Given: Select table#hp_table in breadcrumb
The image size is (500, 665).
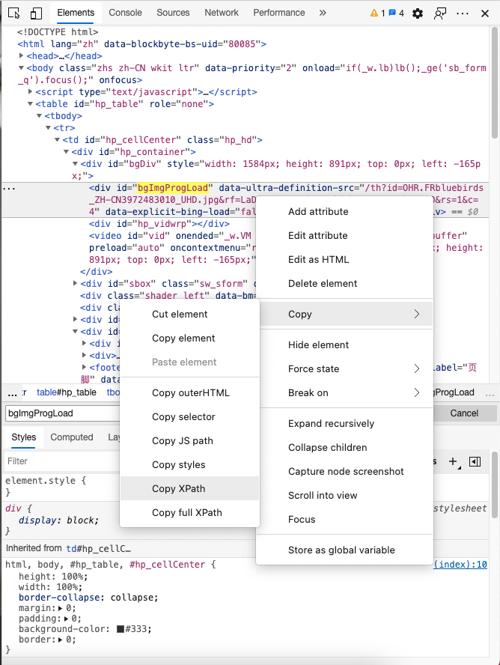Looking at the screenshot, I should pos(67,392).
